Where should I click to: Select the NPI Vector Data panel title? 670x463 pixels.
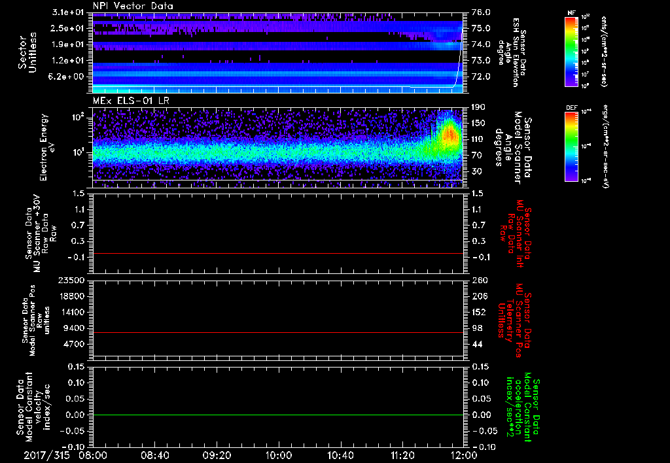133,6
